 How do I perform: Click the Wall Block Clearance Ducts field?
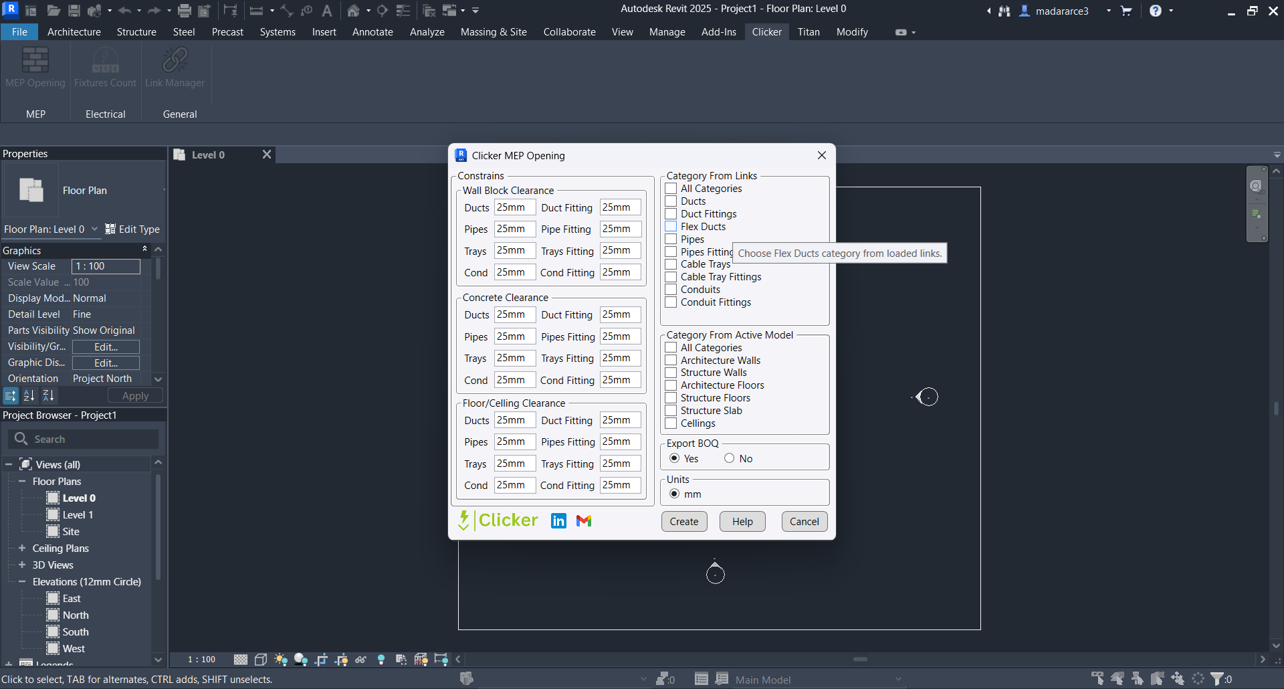tap(515, 207)
